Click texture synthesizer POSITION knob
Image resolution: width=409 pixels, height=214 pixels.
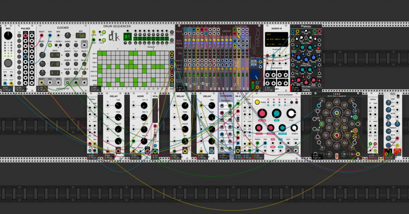point(262,114)
